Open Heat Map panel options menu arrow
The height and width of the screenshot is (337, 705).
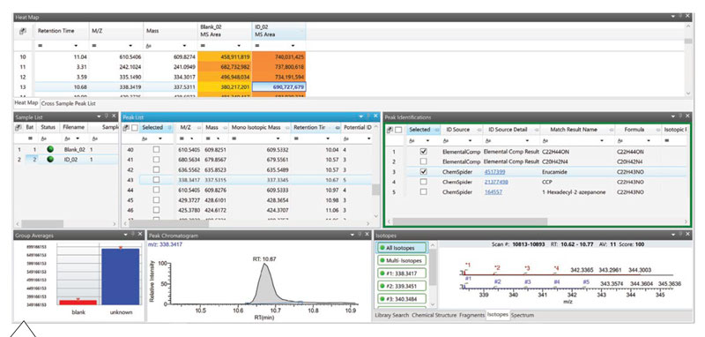click(673, 17)
